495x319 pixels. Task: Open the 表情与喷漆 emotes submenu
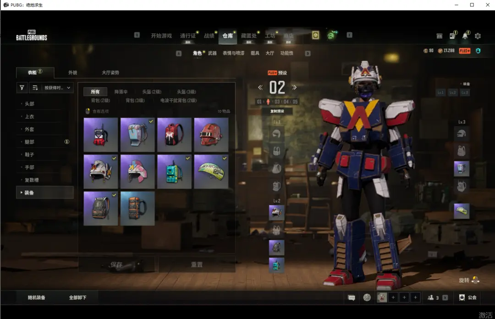pos(234,53)
